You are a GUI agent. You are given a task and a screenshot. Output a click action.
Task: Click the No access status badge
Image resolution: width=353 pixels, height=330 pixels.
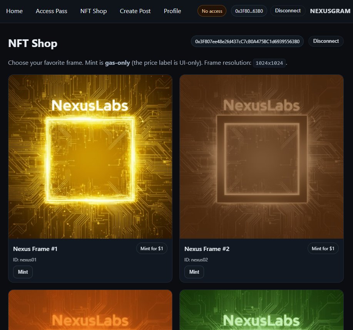pos(212,11)
